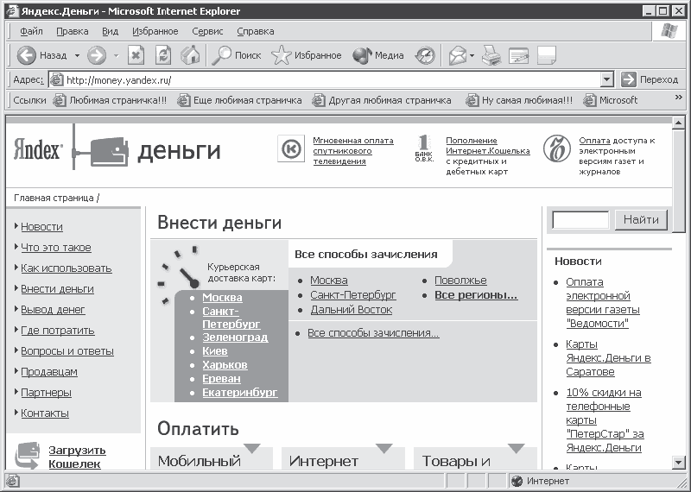Open the History clock toolbar icon
Image resolution: width=691 pixels, height=492 pixels.
tap(425, 55)
